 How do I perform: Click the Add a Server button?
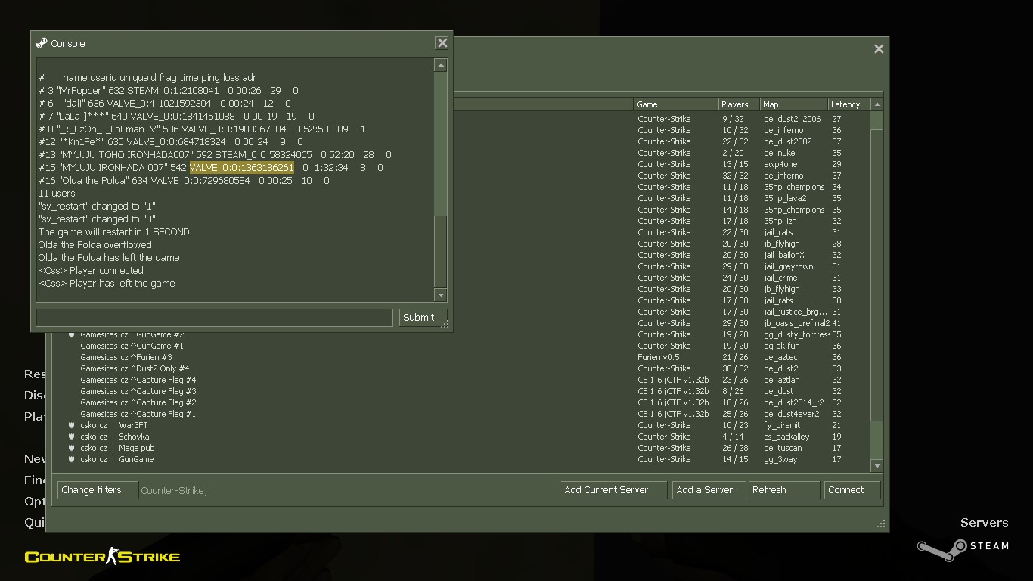click(x=709, y=490)
